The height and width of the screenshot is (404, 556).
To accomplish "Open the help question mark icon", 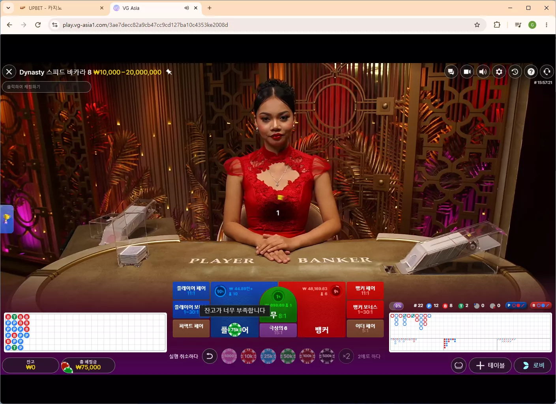I will [x=531, y=72].
